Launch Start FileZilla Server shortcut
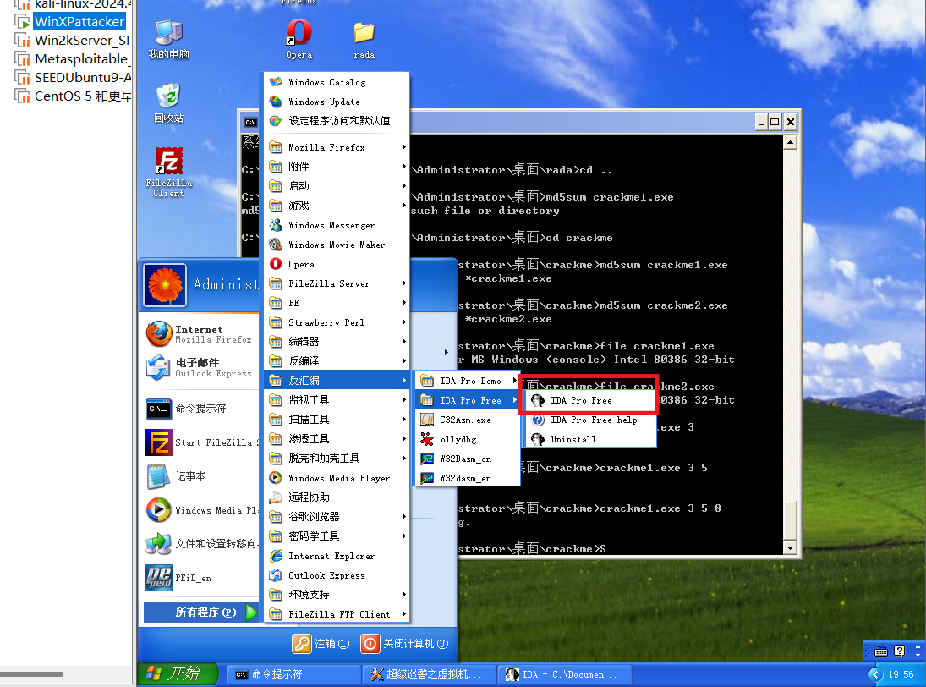The width and height of the screenshot is (926, 687). pos(200,442)
